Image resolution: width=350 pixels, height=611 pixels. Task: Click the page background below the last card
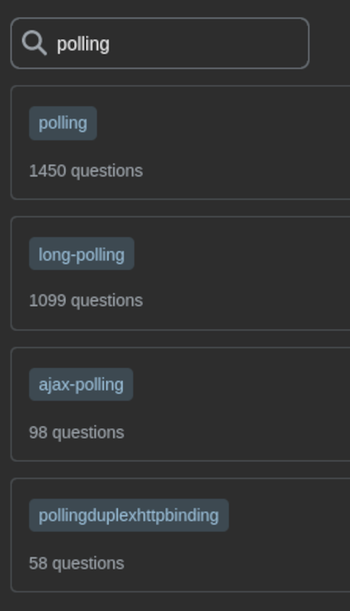point(175,602)
